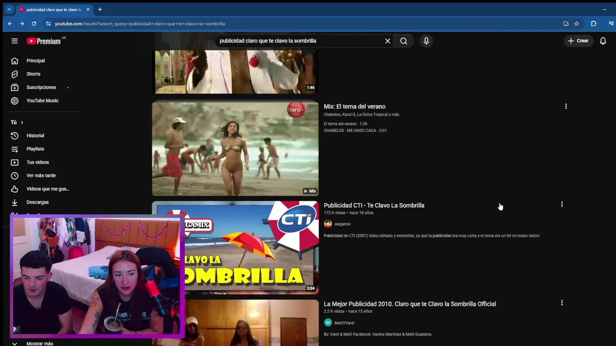Expand the Tú section chevron

[22, 123]
